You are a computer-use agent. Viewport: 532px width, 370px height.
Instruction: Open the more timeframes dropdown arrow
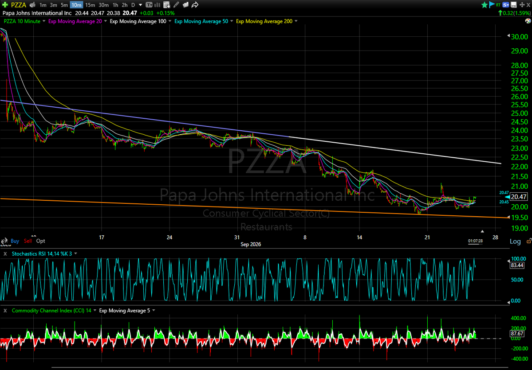click(x=141, y=5)
